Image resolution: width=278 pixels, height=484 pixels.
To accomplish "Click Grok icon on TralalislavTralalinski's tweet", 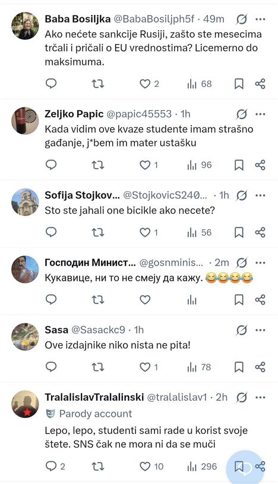I will [242, 397].
